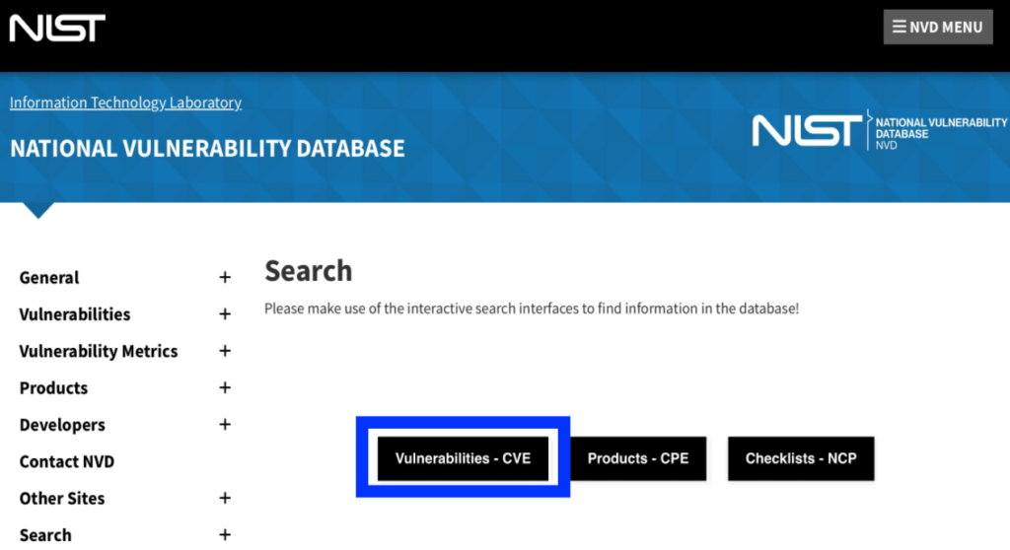This screenshot has width=1010, height=550.
Task: Click the National Vulnerability Database heading
Action: 207,149
